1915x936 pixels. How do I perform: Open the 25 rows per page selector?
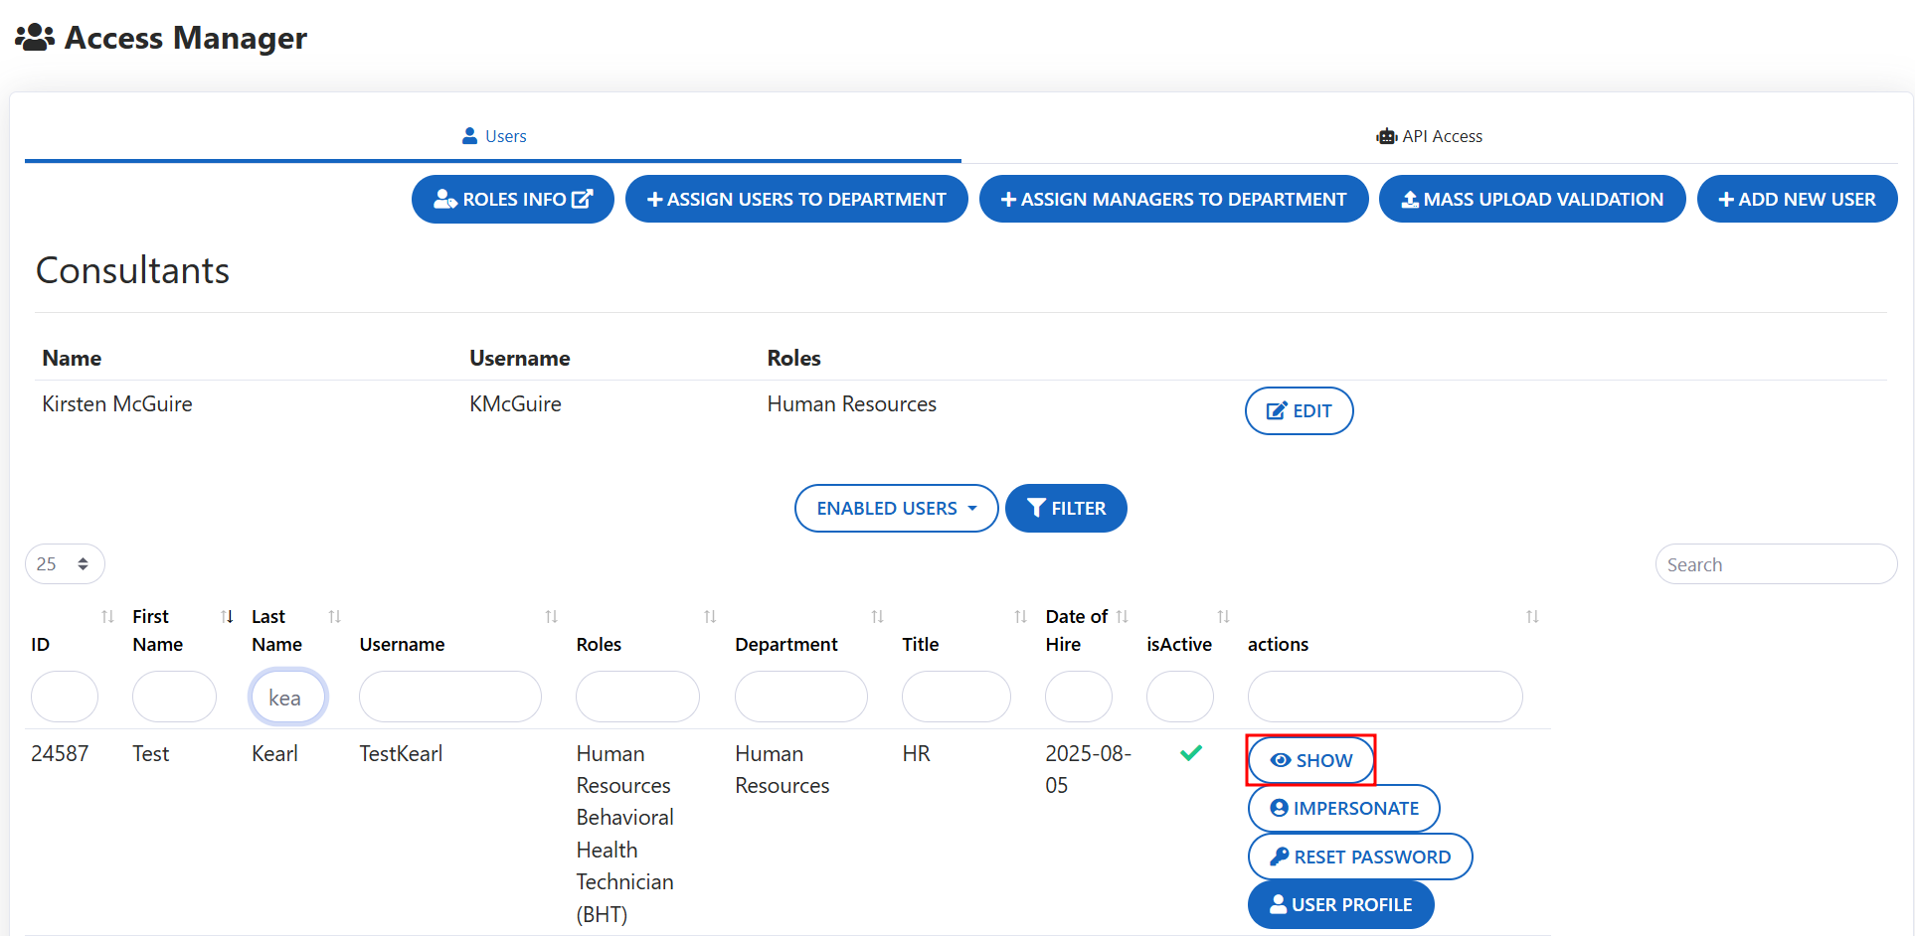[65, 564]
